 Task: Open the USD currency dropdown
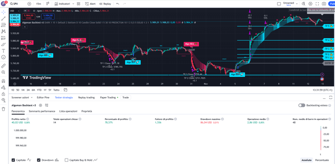click(x=15, y=11)
